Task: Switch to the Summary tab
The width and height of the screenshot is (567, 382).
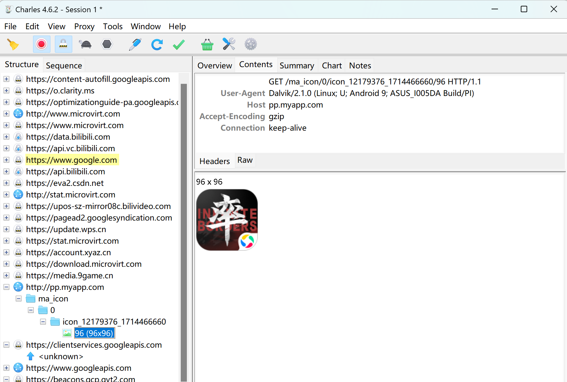Action: pyautogui.click(x=297, y=65)
